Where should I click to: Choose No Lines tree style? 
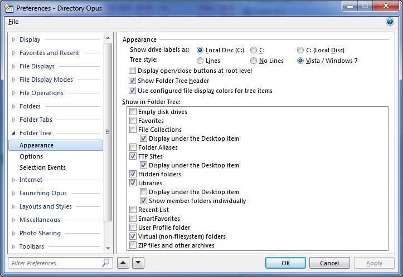point(254,61)
